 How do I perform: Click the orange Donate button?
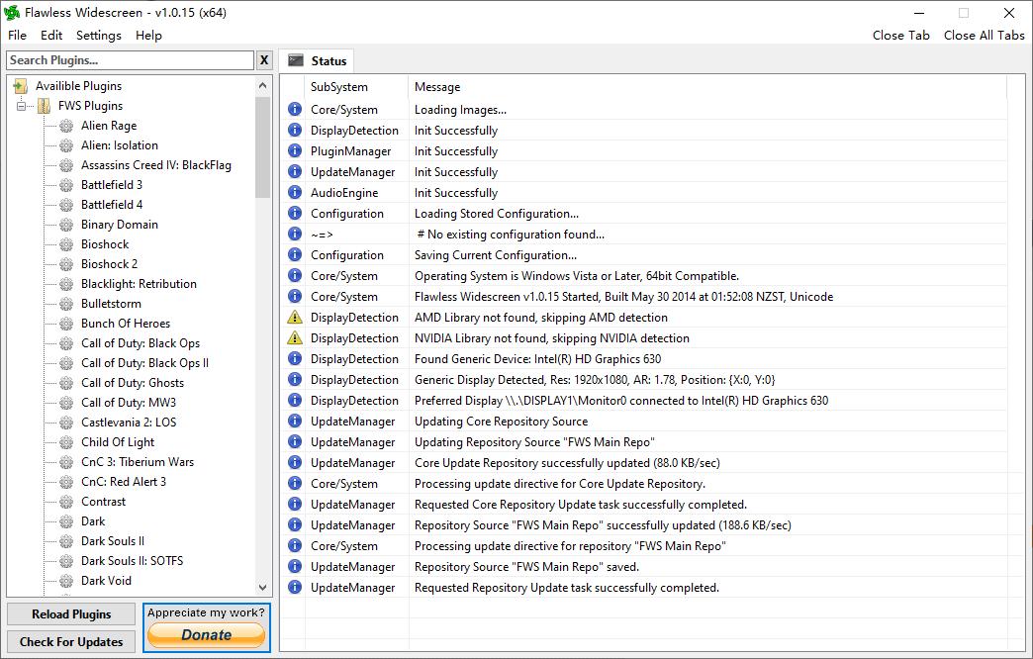coord(206,635)
